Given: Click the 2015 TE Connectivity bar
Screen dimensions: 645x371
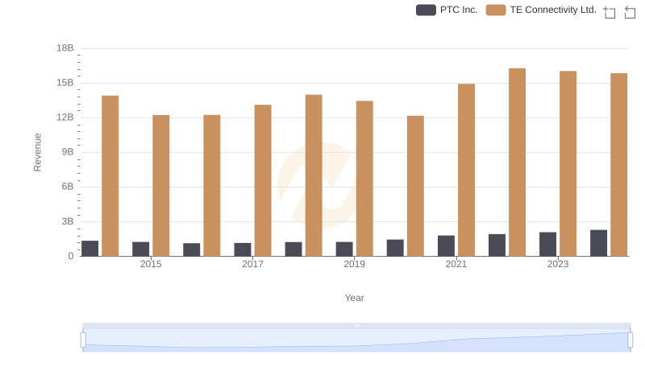Looking at the screenshot, I should [x=160, y=185].
